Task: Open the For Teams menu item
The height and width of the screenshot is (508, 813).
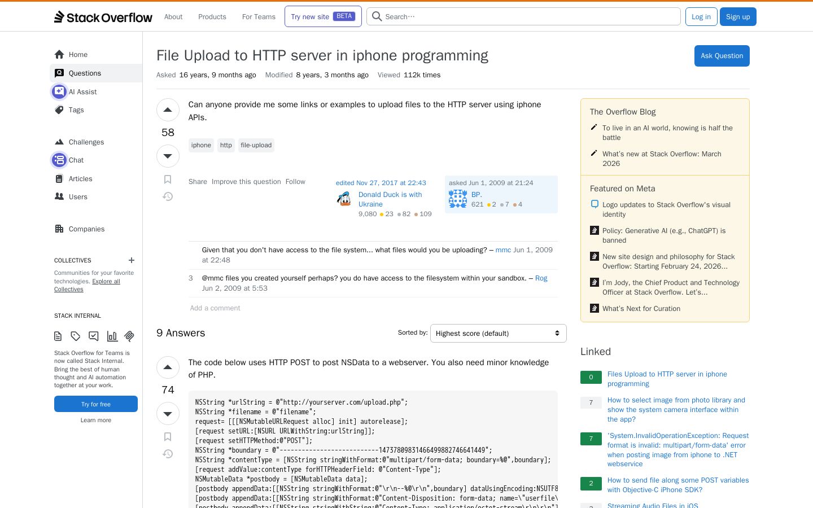Action: [x=259, y=17]
